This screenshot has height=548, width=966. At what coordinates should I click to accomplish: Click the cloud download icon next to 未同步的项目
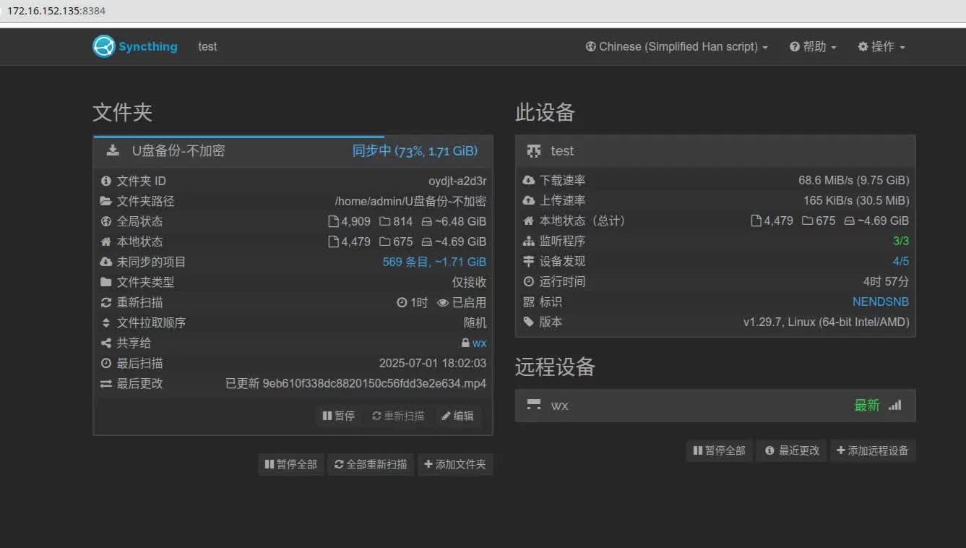pos(106,262)
